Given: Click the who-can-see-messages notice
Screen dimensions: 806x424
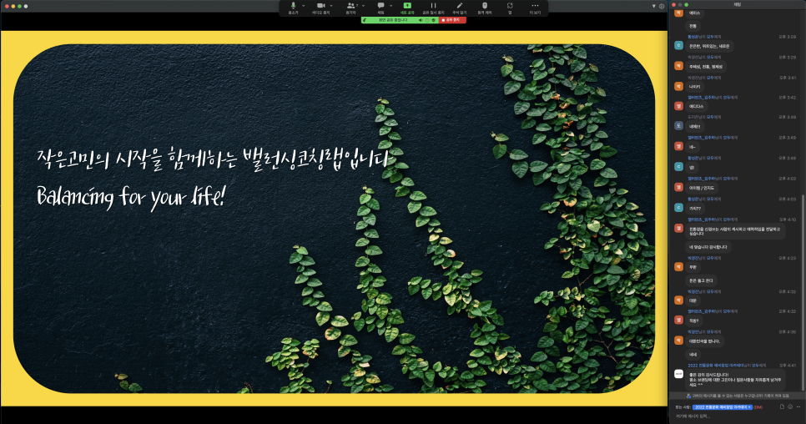Looking at the screenshot, I should click(737, 396).
